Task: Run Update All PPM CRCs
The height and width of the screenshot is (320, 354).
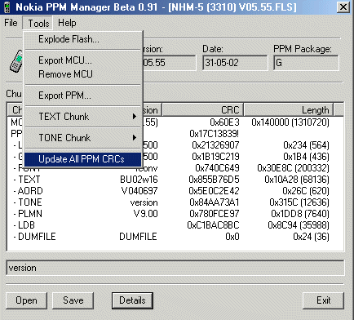Action: 83,159
